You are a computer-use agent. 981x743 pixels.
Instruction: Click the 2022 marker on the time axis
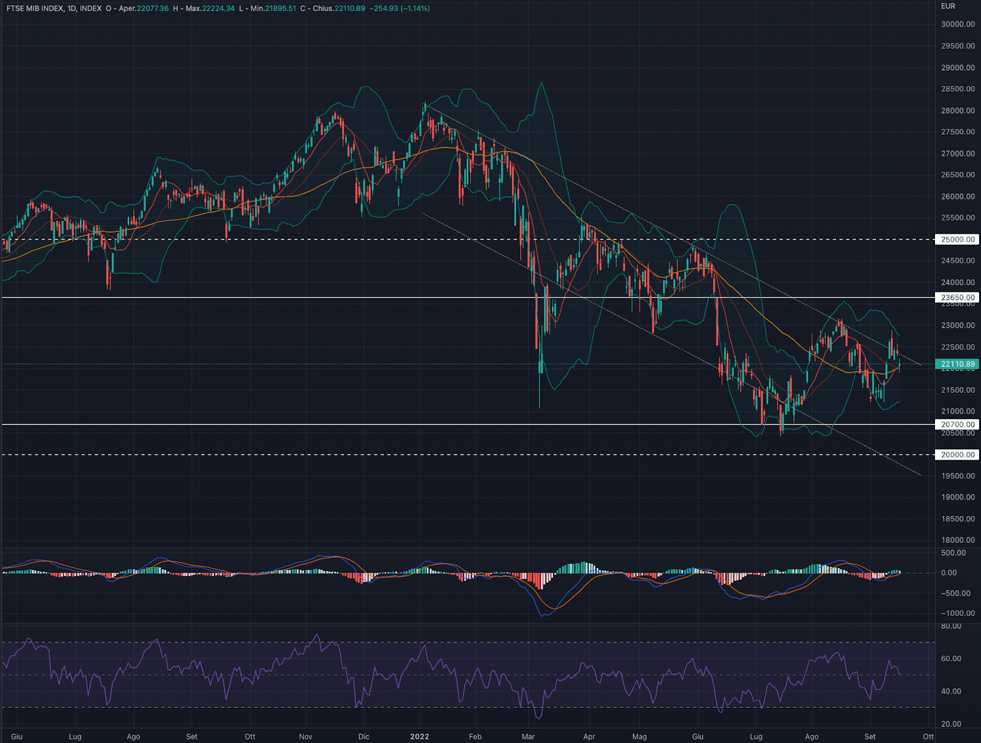420,737
